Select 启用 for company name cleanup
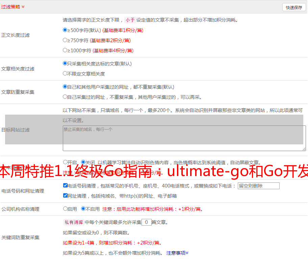 65,209
